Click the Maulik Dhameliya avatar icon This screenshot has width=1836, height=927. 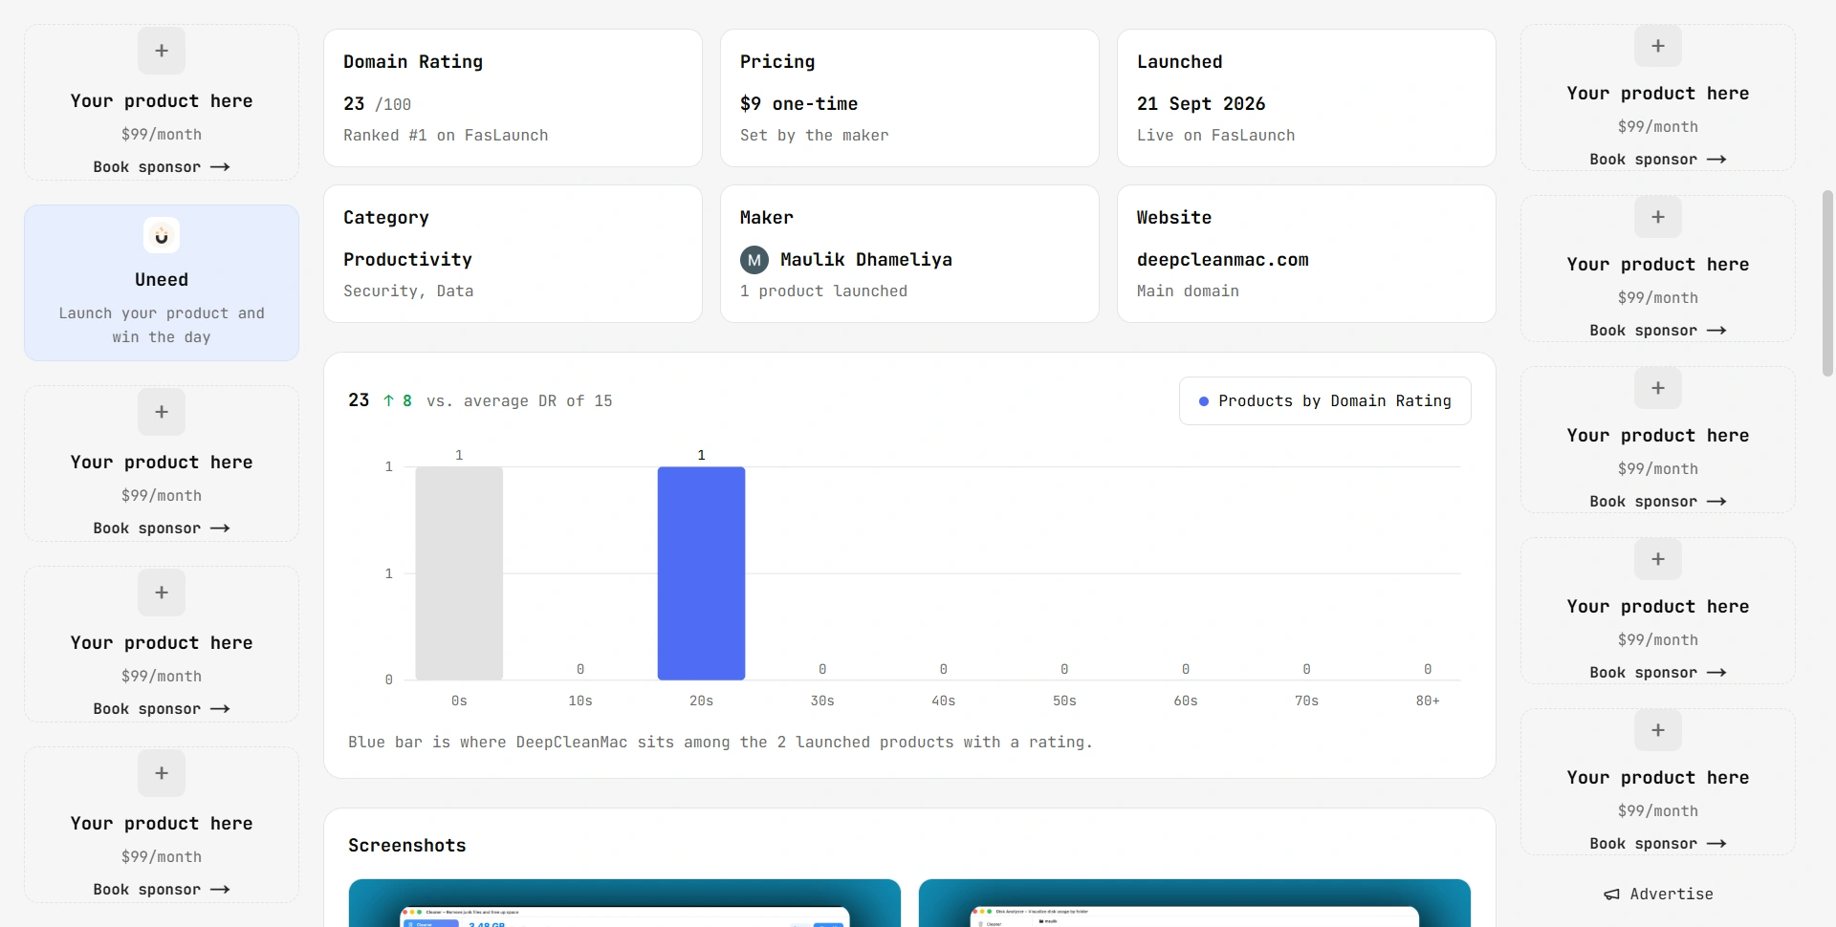point(754,260)
